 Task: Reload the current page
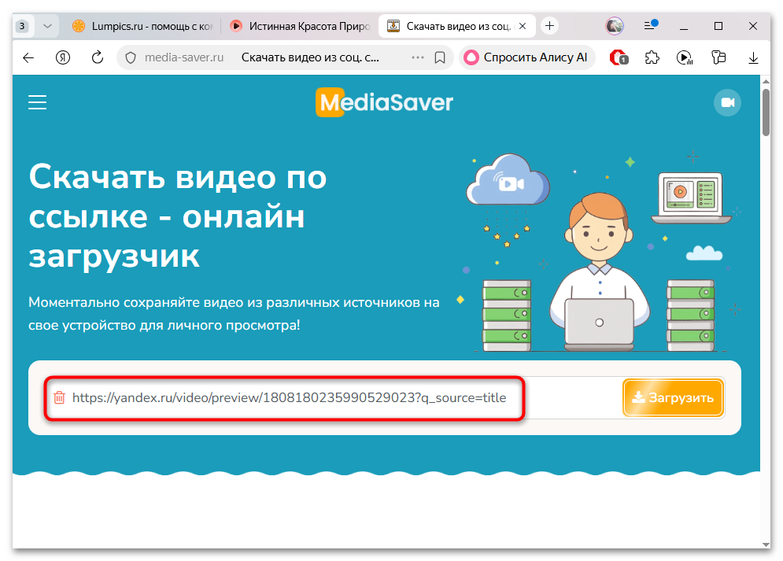pyautogui.click(x=98, y=58)
